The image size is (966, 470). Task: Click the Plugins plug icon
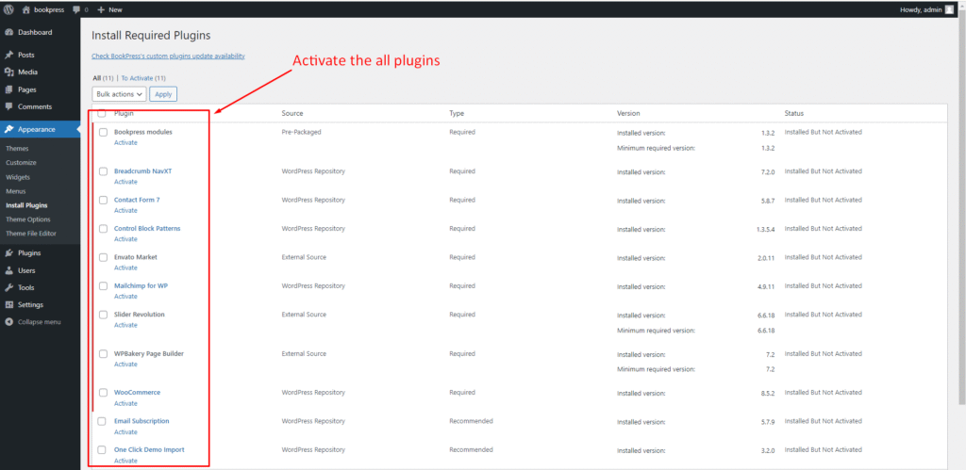(x=9, y=252)
